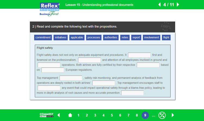Pick the 'authorities' word tile
This screenshot has width=204, height=121.
click(111, 37)
